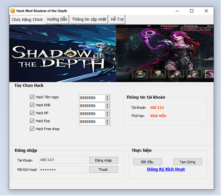Open the Hỗ Trợ tab
The height and width of the screenshot is (196, 221).
click(x=117, y=19)
